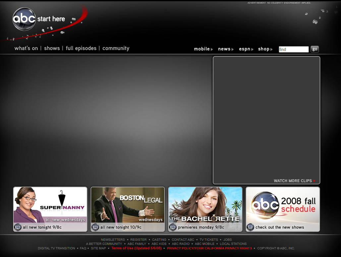The height and width of the screenshot is (257, 341).
Task: Click the Copyright ABC, Inc. text
Action: coord(276,248)
